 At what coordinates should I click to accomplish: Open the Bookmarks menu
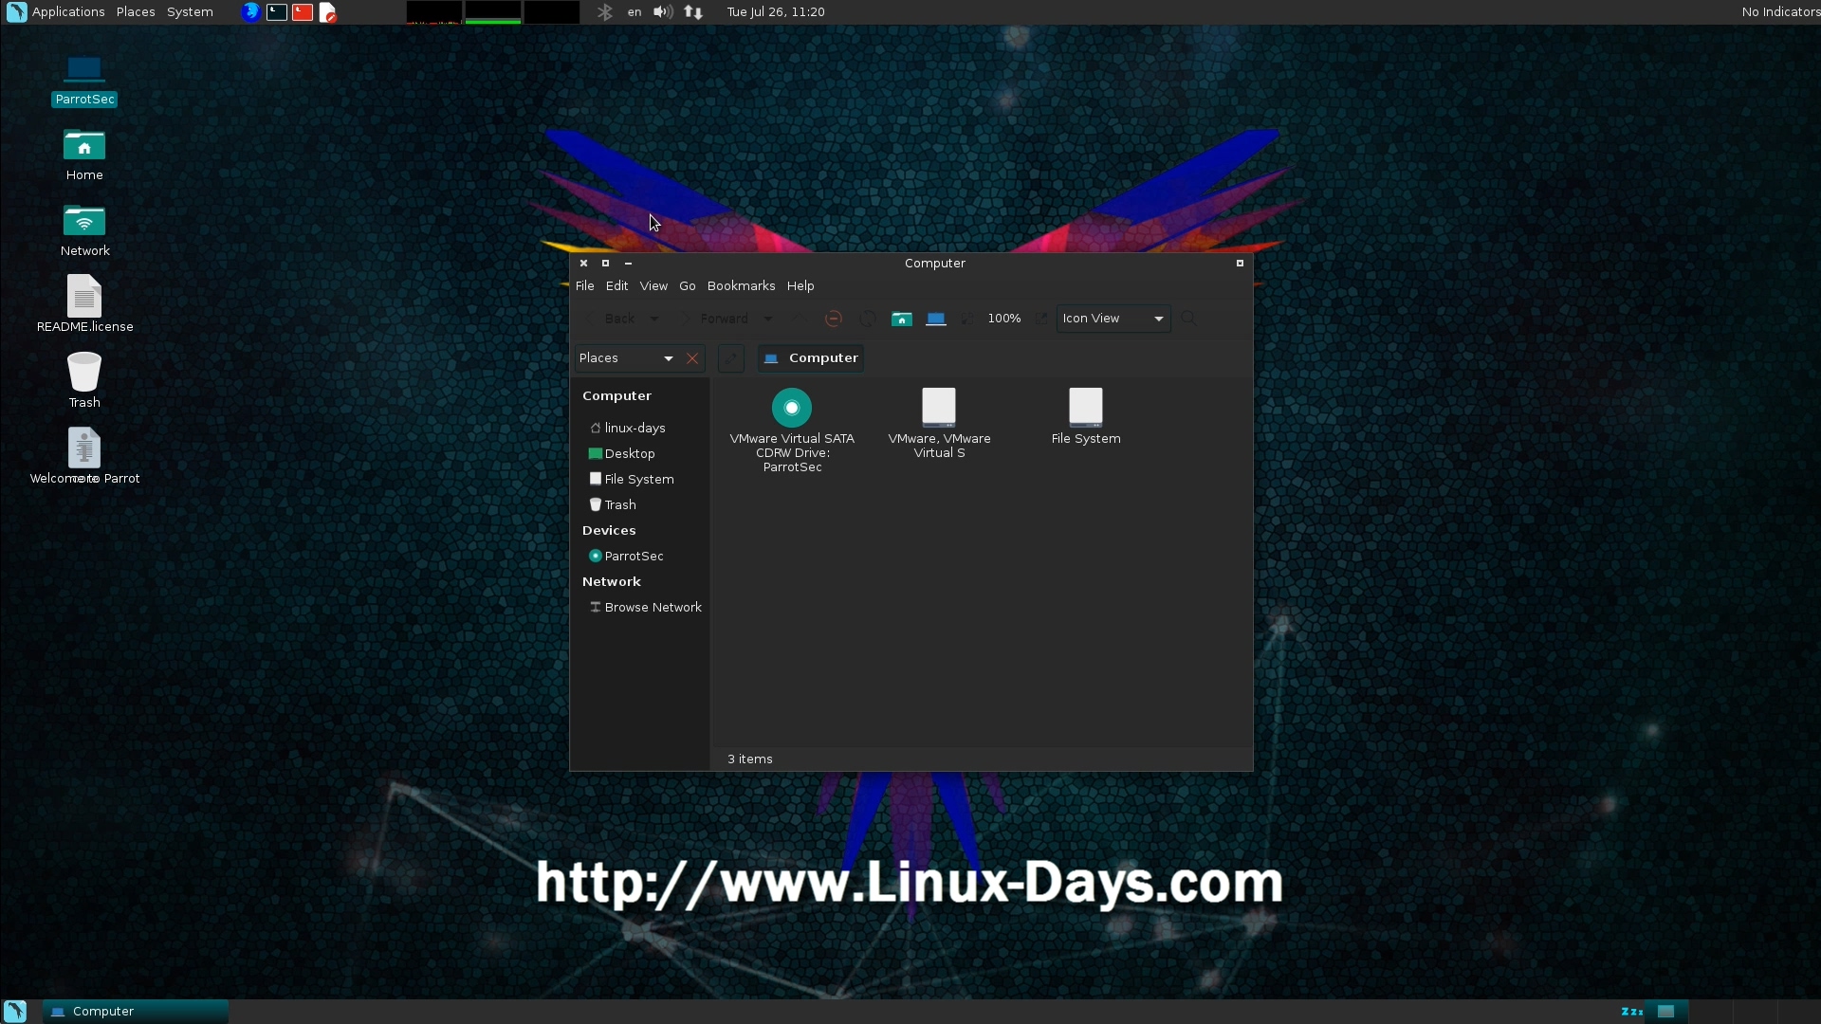tap(741, 286)
